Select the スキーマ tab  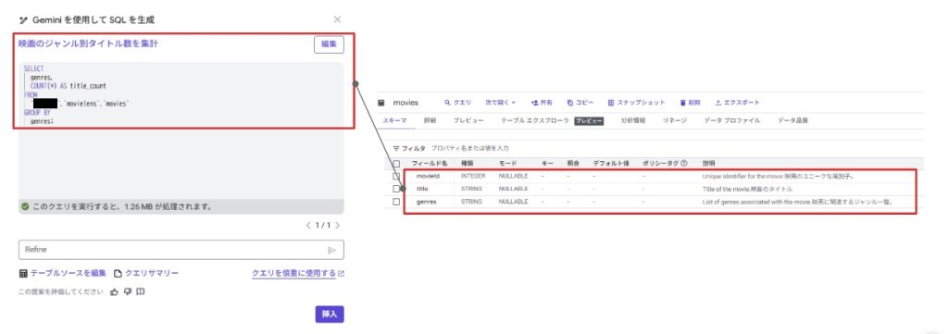click(394, 121)
